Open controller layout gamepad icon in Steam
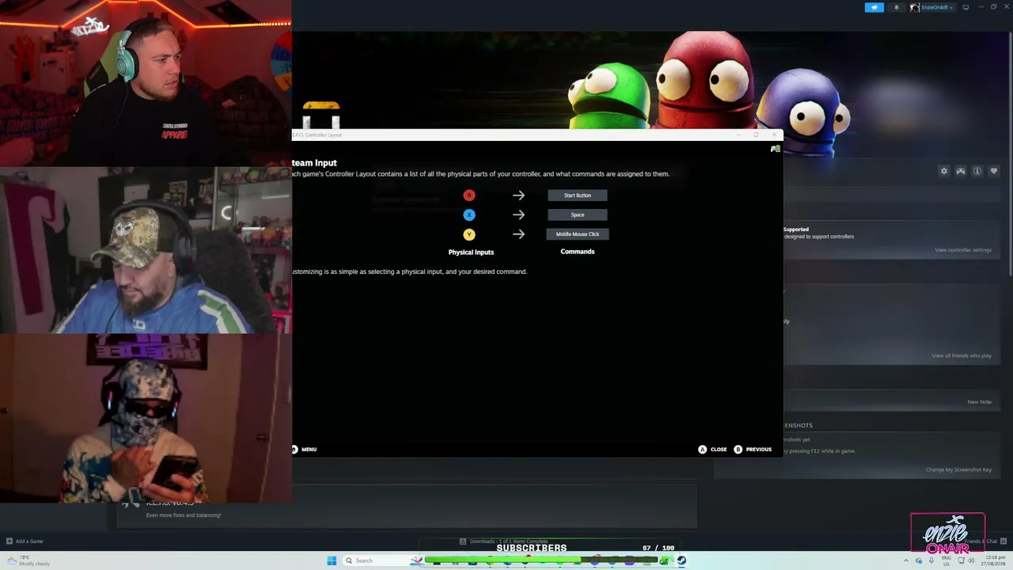The width and height of the screenshot is (1013, 570). (961, 171)
